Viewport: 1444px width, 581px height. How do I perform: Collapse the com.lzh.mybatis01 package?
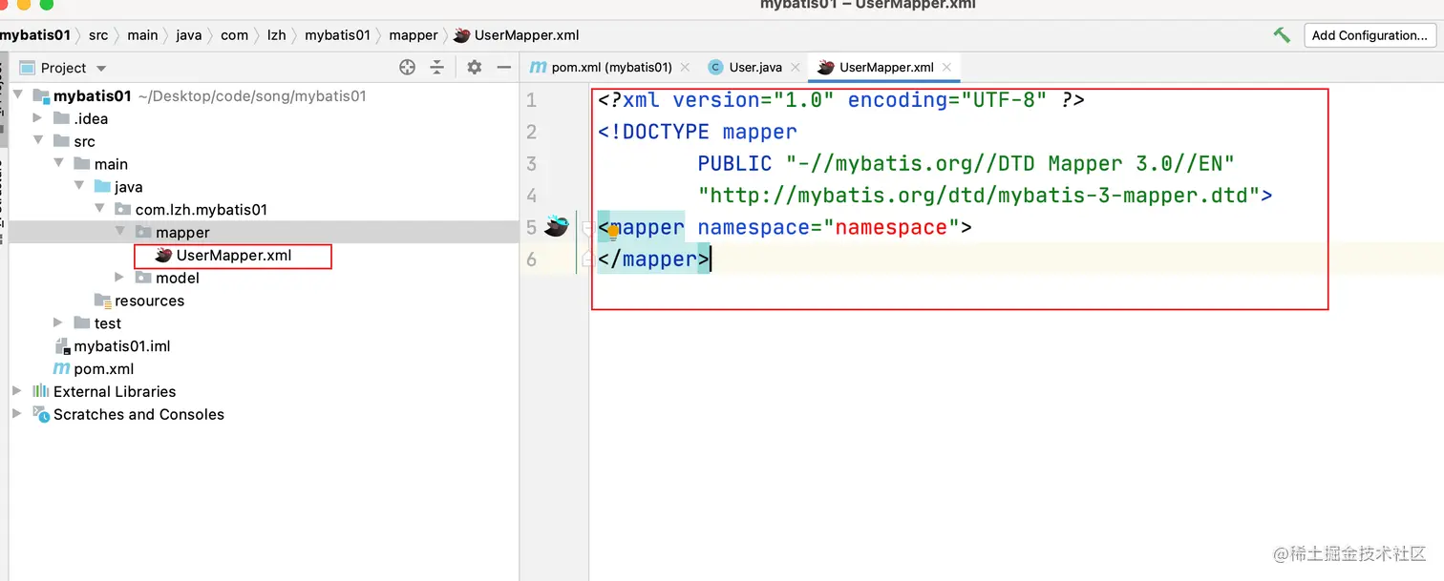[99, 209]
